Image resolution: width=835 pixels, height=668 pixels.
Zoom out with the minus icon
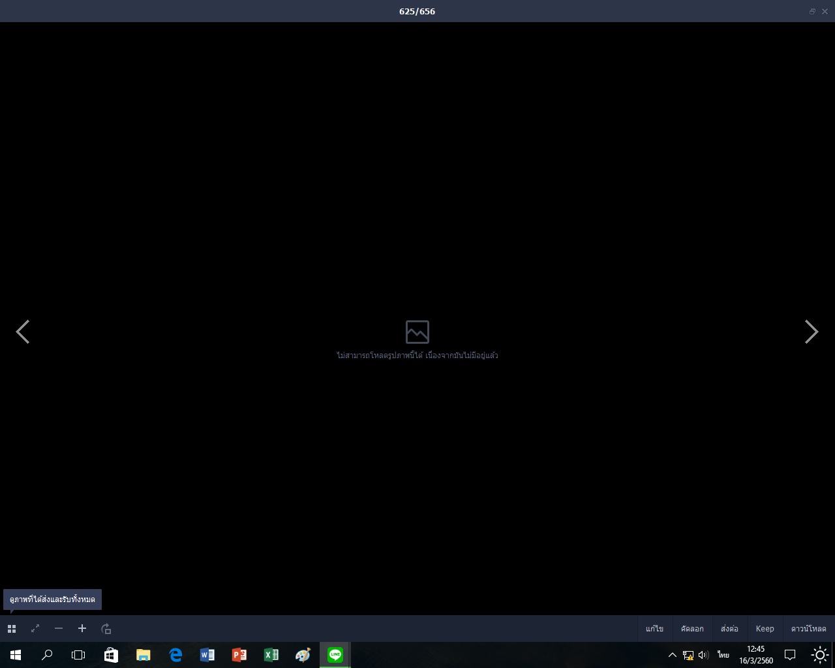click(59, 629)
